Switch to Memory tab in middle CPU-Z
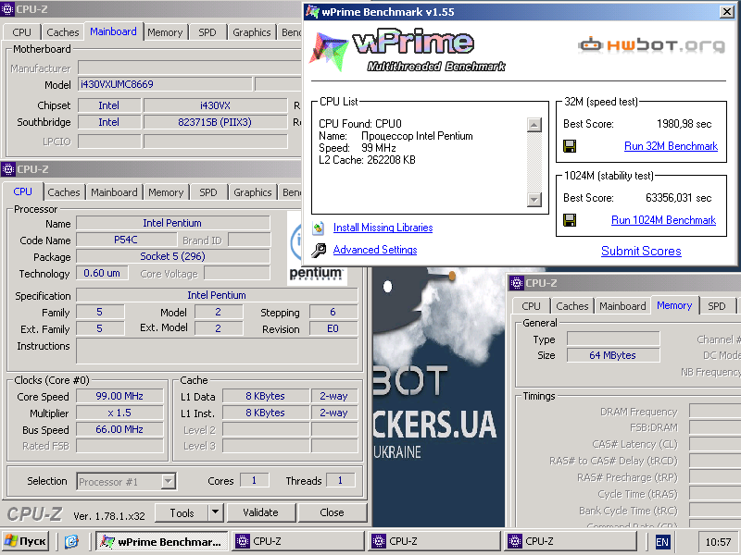The height and width of the screenshot is (555, 741). tap(166, 192)
